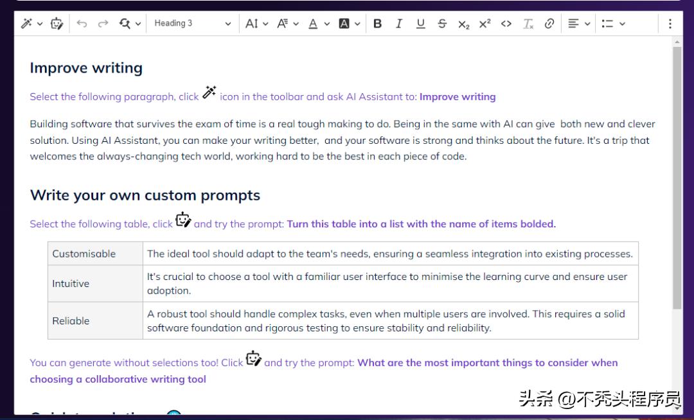Toggle underline formatting

420,24
